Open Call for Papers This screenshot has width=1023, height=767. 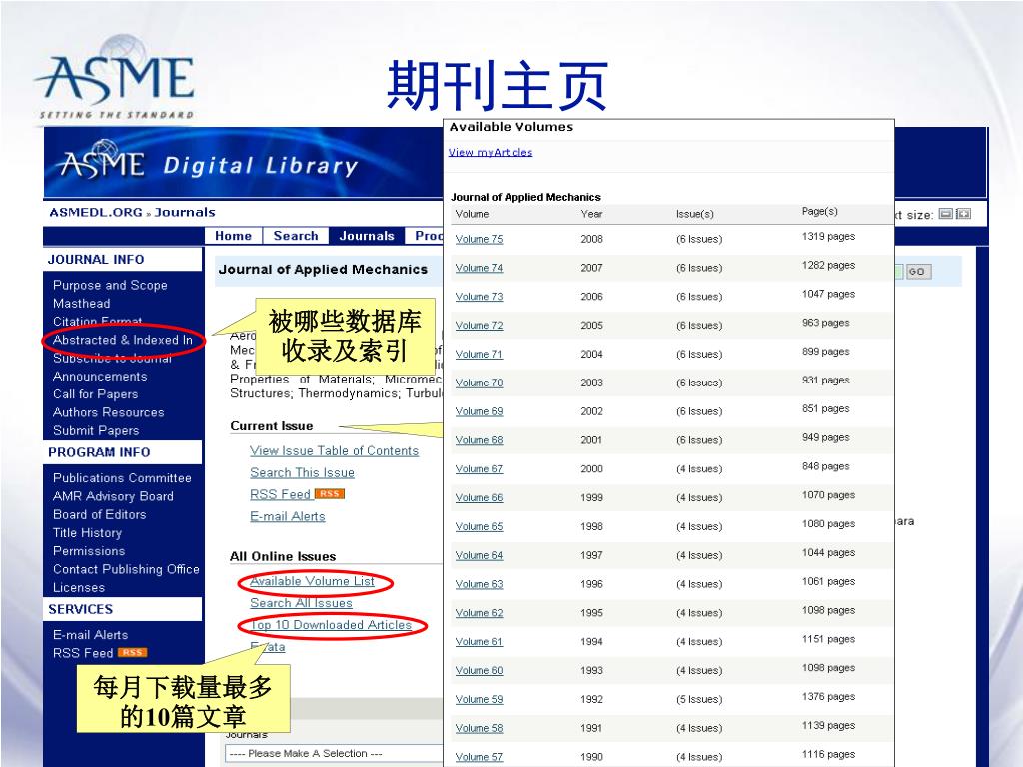tap(95, 394)
